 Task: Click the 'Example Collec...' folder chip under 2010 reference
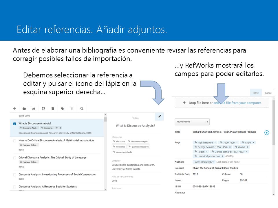coord(29,162)
